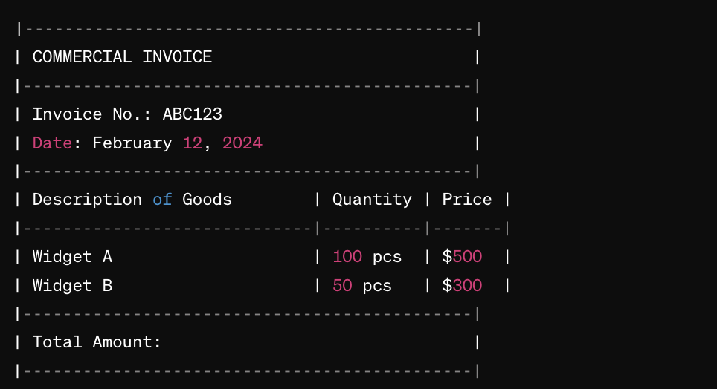Click the pink Date label
The image size is (717, 389).
52,143
